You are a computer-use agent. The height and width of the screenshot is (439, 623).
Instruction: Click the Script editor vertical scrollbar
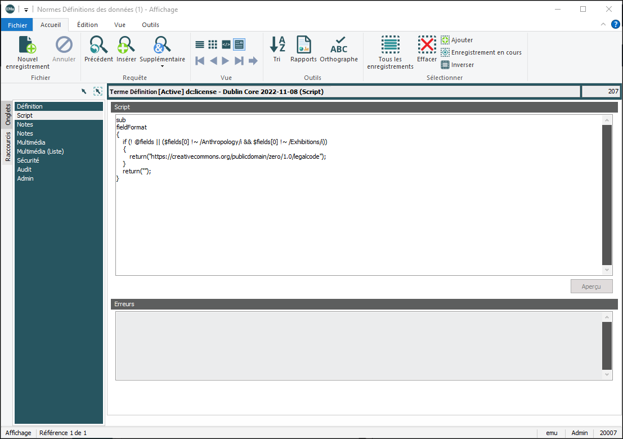(x=607, y=194)
